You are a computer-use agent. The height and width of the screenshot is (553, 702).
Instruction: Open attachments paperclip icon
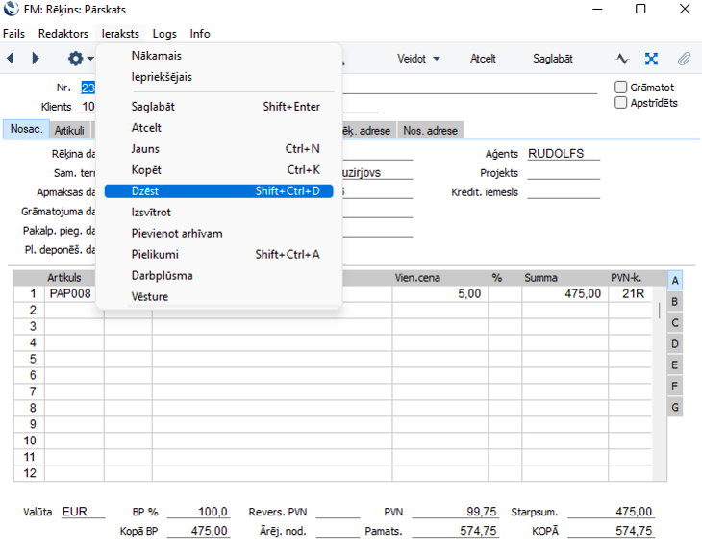(684, 59)
